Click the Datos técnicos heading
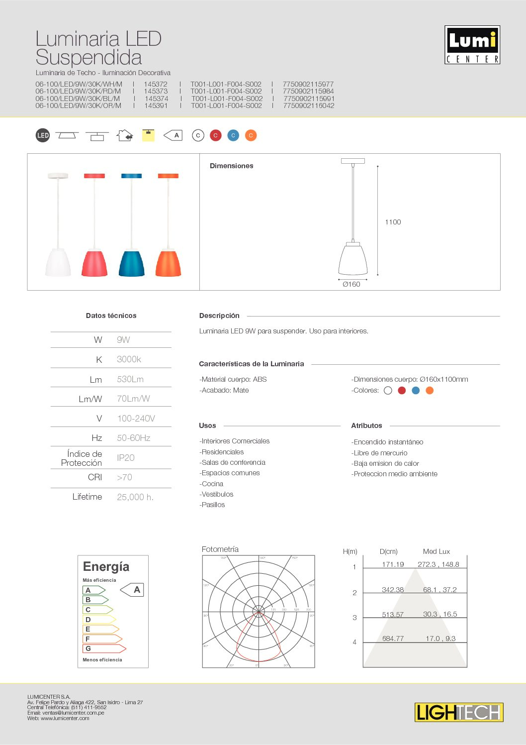Viewport: 526px width, 745px height. click(x=111, y=316)
